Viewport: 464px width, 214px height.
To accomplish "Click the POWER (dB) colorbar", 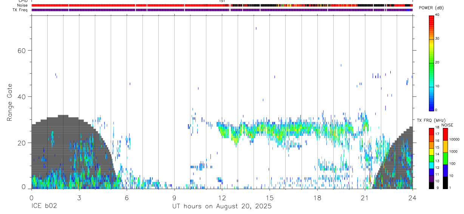I will [432, 63].
